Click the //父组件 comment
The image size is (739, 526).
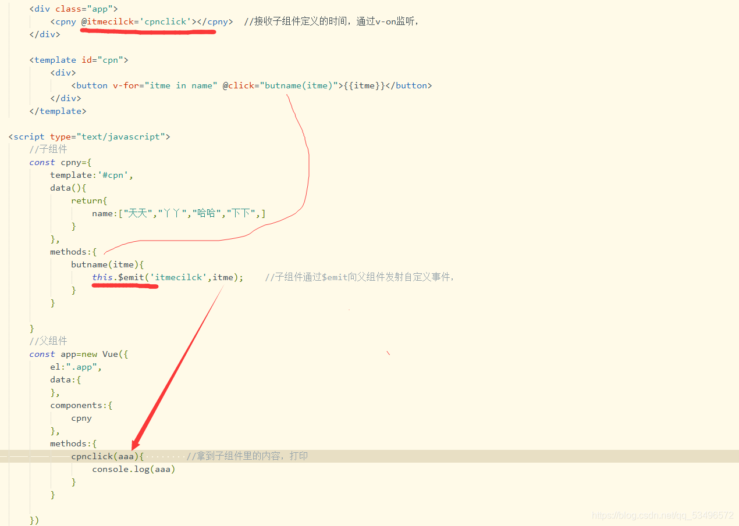(x=48, y=341)
